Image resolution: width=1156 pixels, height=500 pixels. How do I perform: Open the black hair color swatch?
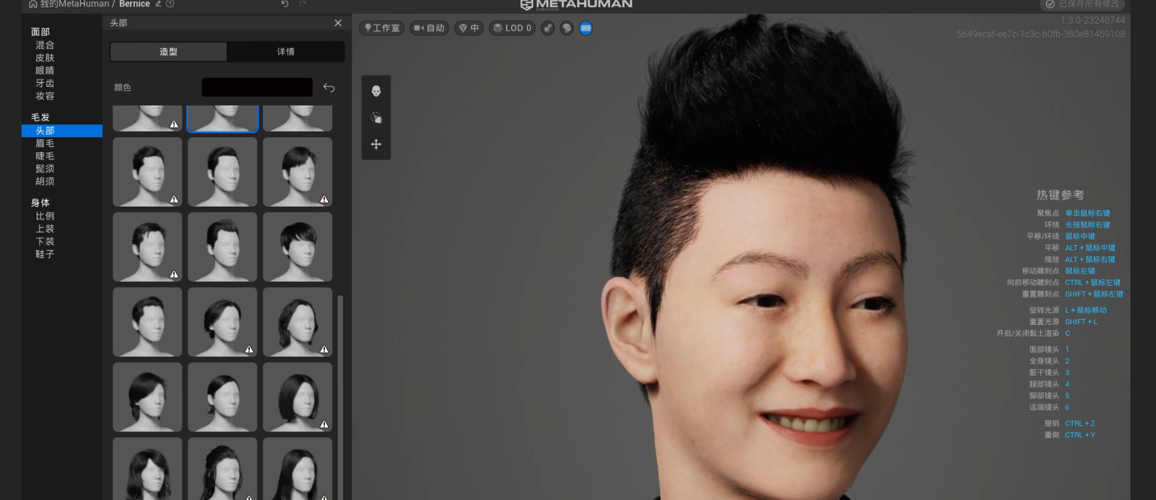(257, 88)
